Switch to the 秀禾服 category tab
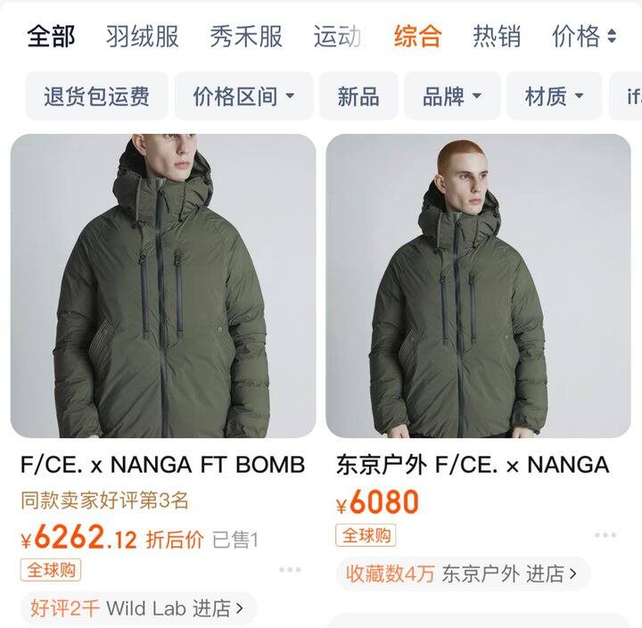The image size is (642, 628). [x=246, y=36]
